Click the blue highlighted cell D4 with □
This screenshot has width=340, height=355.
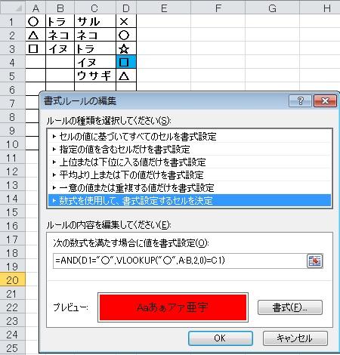(x=126, y=62)
